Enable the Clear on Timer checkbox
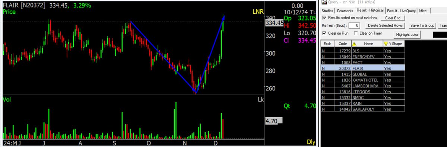 click(x=355, y=33)
